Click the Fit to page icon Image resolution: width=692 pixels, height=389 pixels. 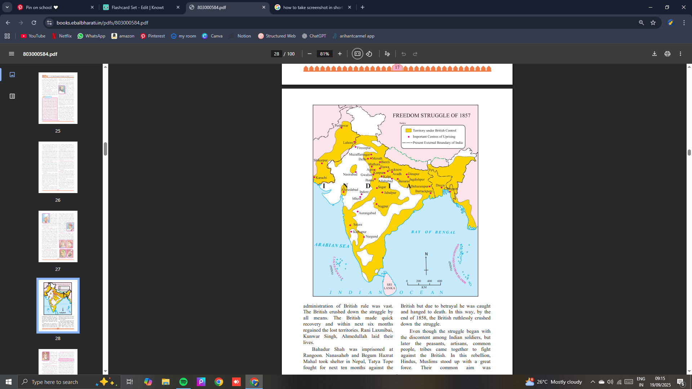pyautogui.click(x=357, y=54)
